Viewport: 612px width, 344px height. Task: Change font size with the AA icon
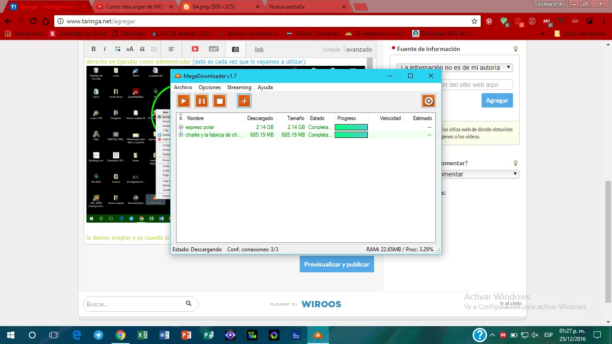[130, 49]
